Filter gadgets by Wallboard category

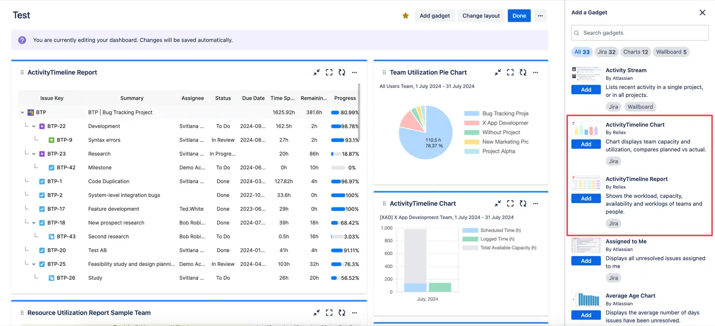coord(671,52)
